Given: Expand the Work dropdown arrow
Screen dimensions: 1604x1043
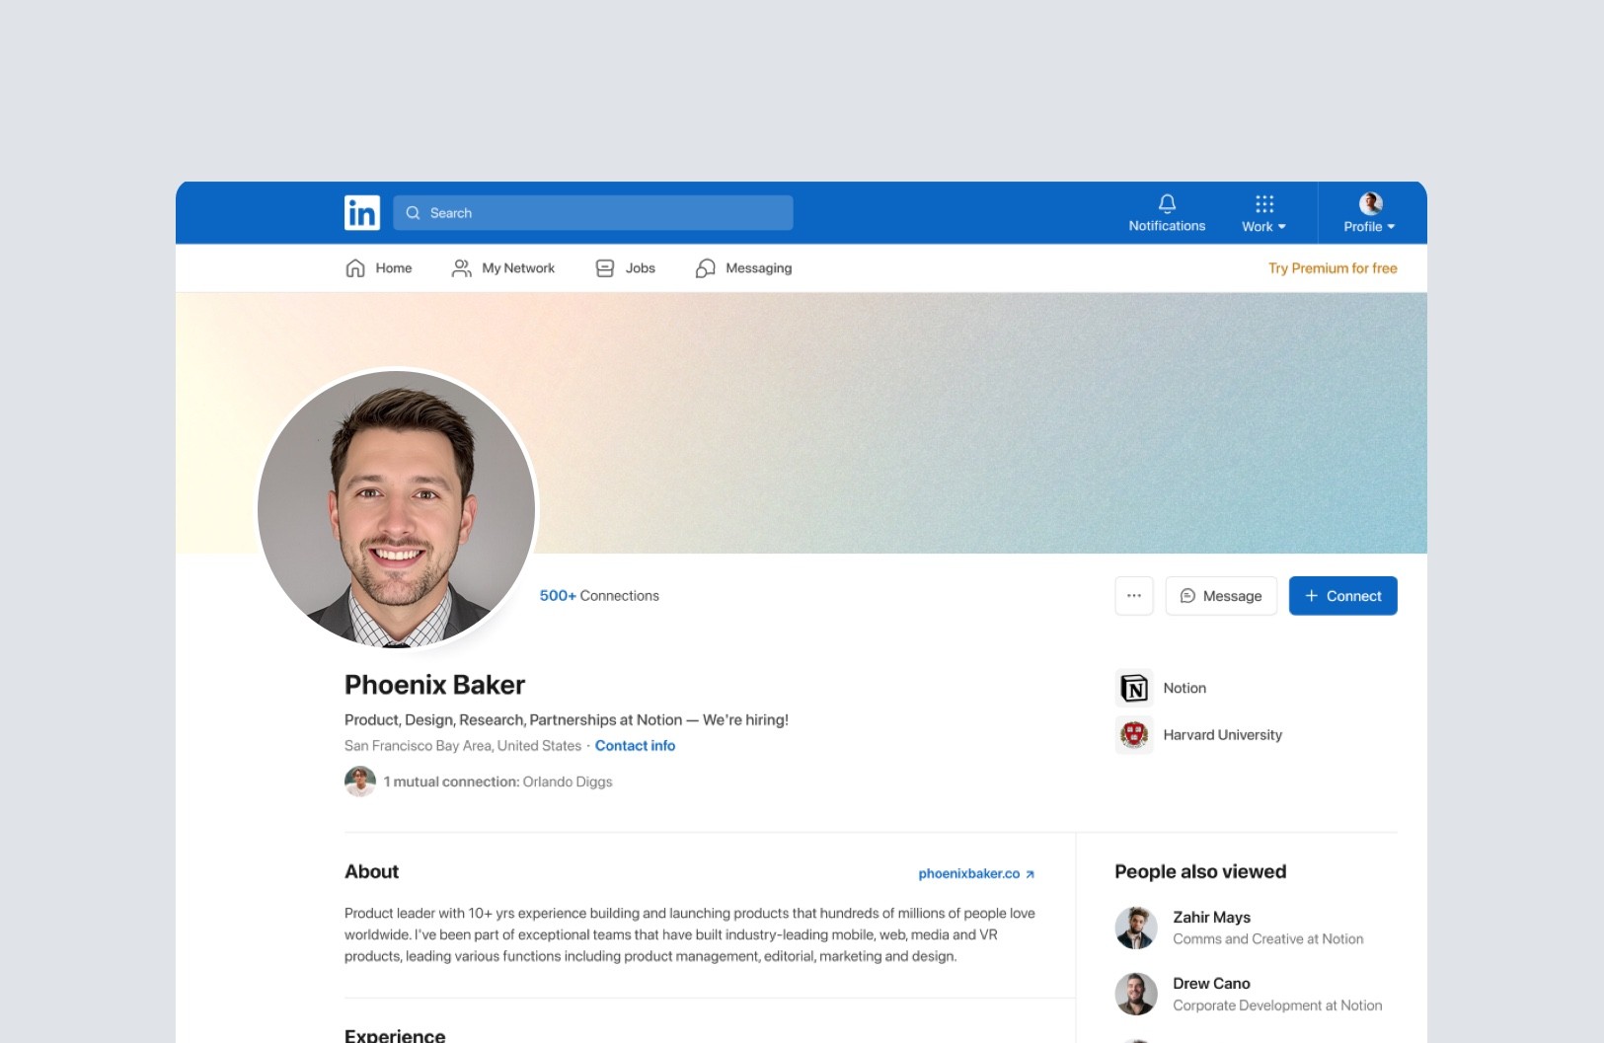Looking at the screenshot, I should point(1281,227).
